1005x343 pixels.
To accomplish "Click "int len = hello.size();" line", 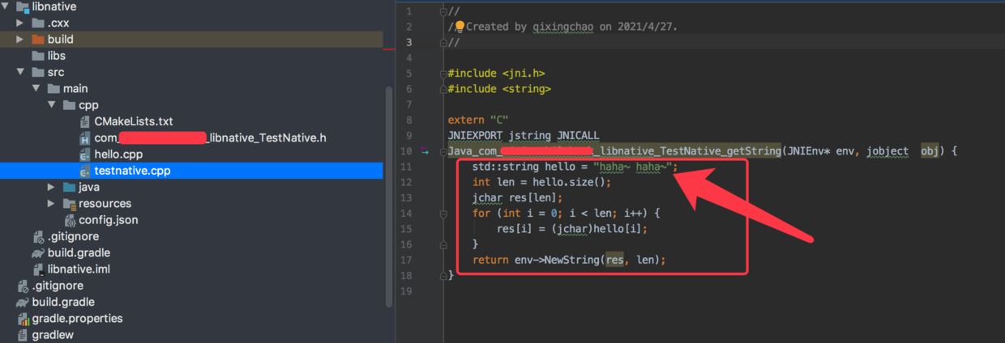I will 541,182.
